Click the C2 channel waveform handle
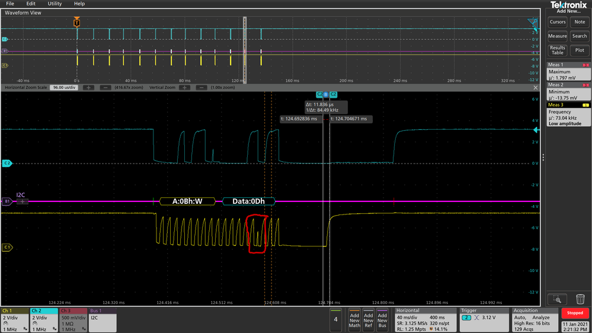 tap(7, 163)
